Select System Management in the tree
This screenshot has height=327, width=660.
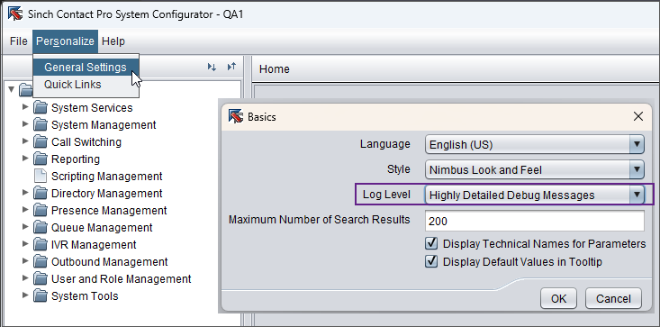tap(104, 125)
